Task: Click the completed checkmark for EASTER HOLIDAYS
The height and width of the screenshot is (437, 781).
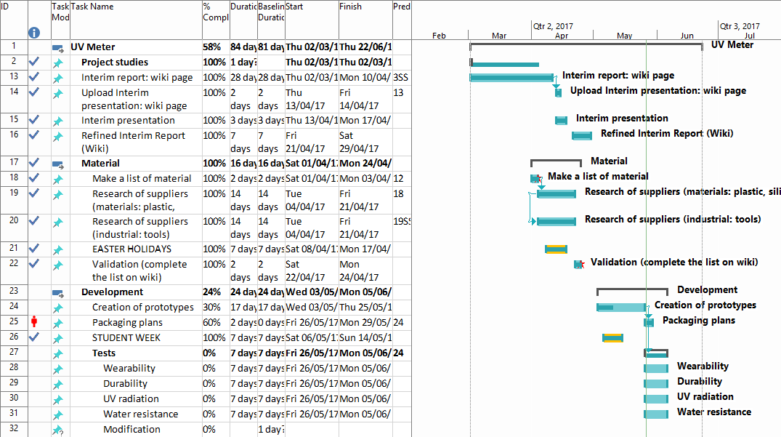Action: pyautogui.click(x=33, y=249)
